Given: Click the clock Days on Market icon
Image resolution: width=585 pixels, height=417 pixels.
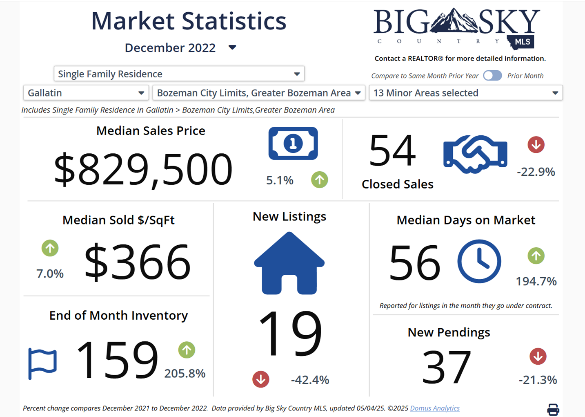Looking at the screenshot, I should click(479, 261).
